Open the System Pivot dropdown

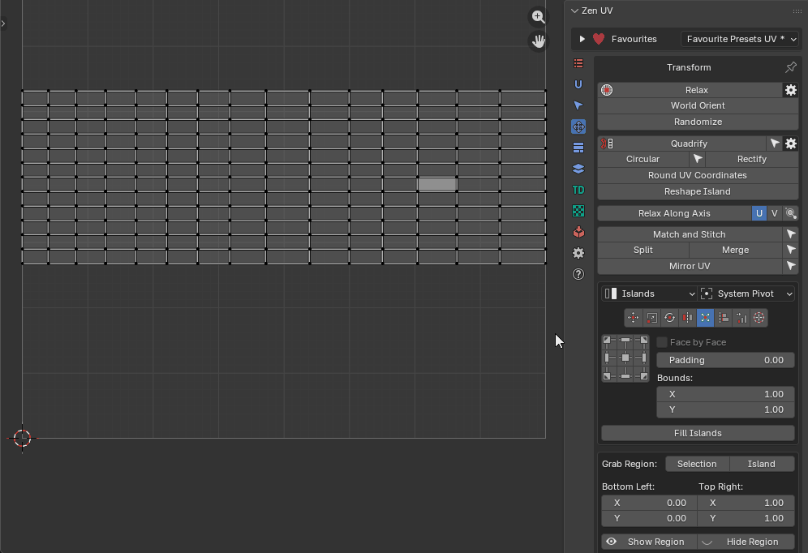(746, 294)
